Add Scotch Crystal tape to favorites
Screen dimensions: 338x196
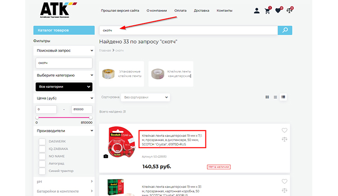tap(284, 131)
